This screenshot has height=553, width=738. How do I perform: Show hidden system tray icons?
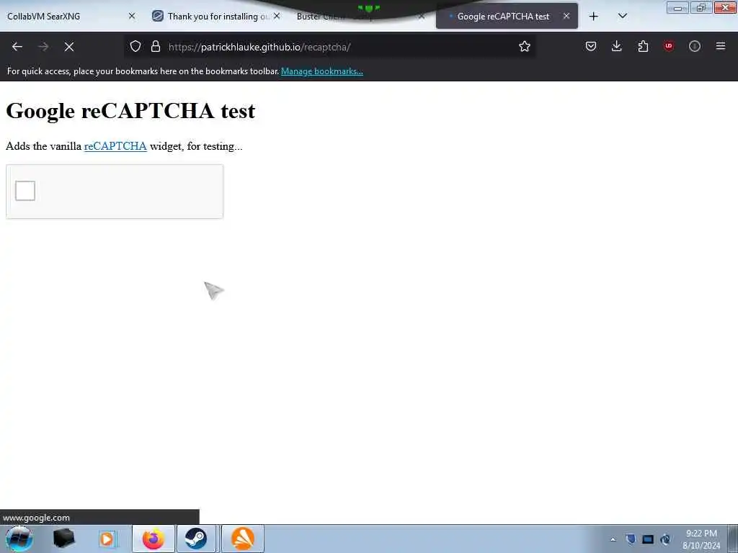point(613,540)
